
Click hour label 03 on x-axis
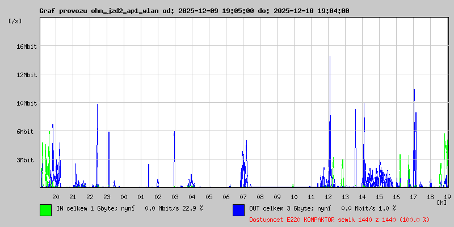click(x=175, y=197)
